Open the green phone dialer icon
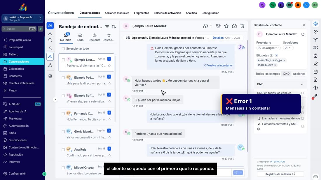Screen dimensions: 321x180 [273, 5]
